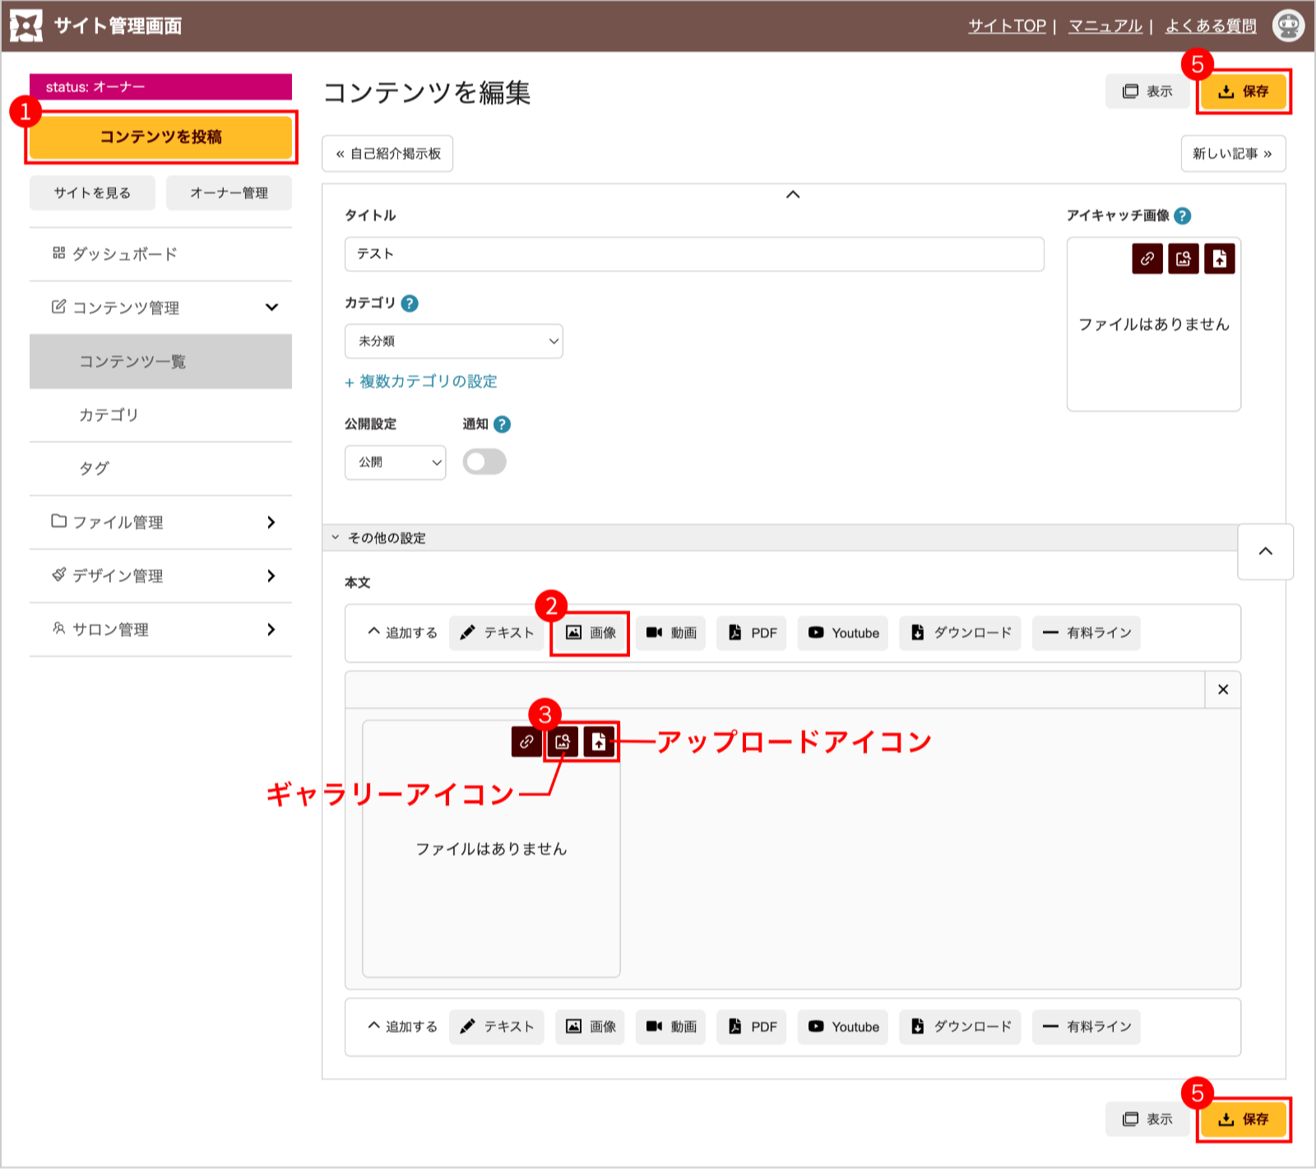Open the user avatar in the header
This screenshot has height=1169, width=1316.
click(x=1287, y=26)
